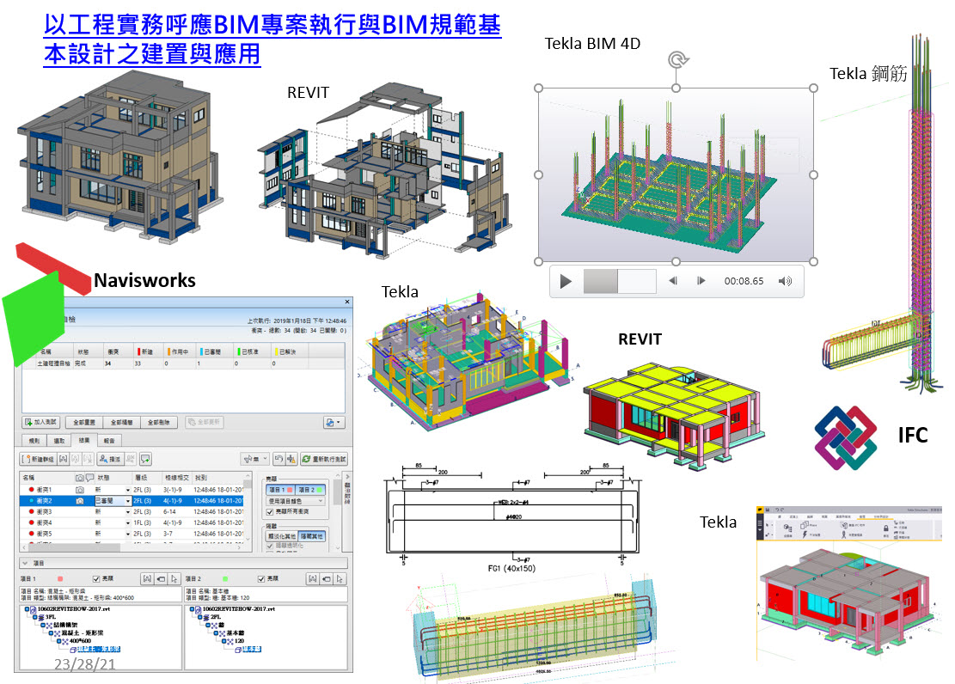The height and width of the screenshot is (684, 955).
Task: Open the 使用項目顏色 color mode dropdown
Action: pyautogui.click(x=296, y=501)
